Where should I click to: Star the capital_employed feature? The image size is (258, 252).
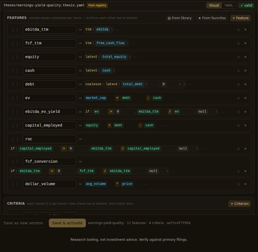(x=238, y=126)
